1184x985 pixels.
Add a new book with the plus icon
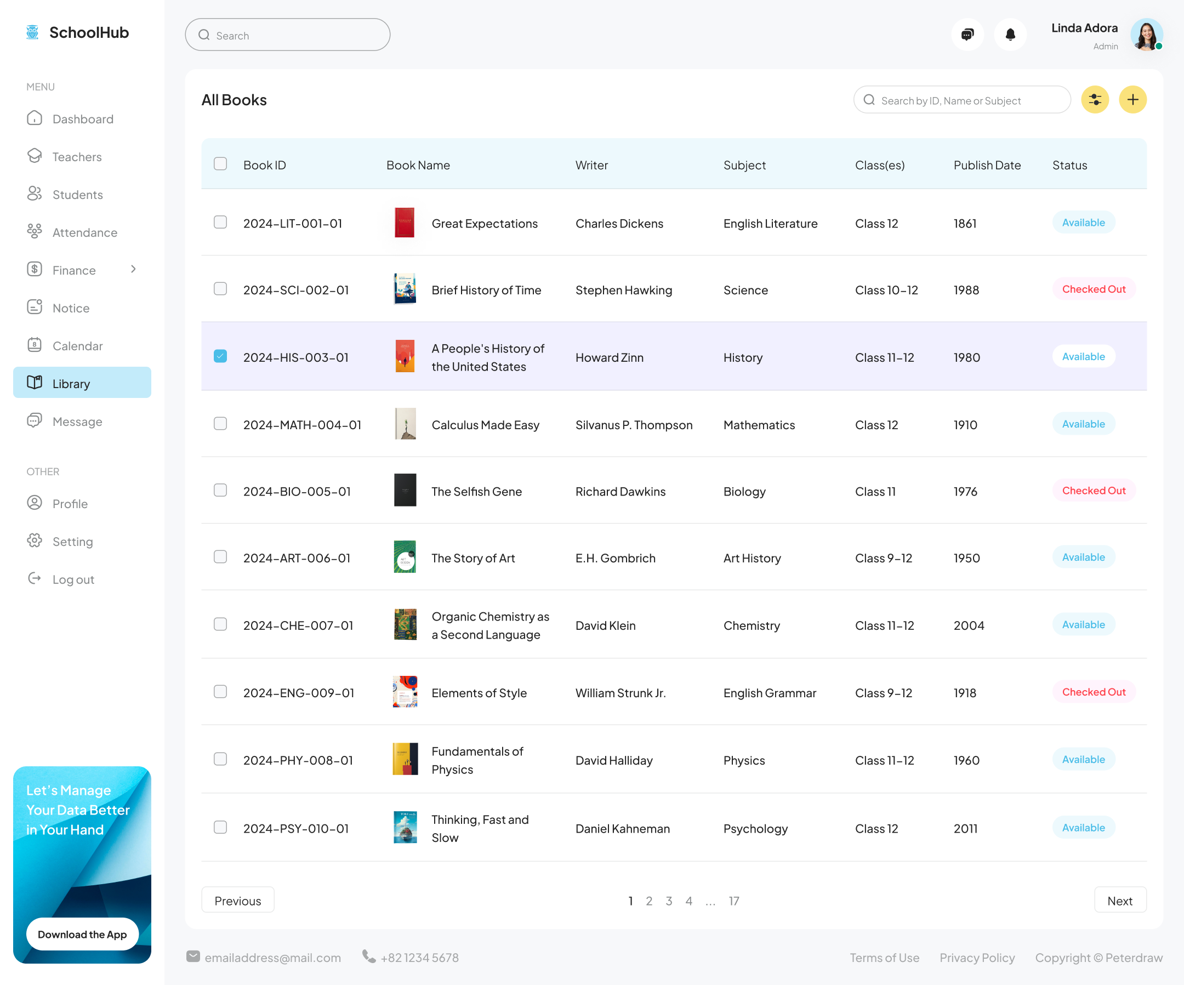coord(1132,100)
